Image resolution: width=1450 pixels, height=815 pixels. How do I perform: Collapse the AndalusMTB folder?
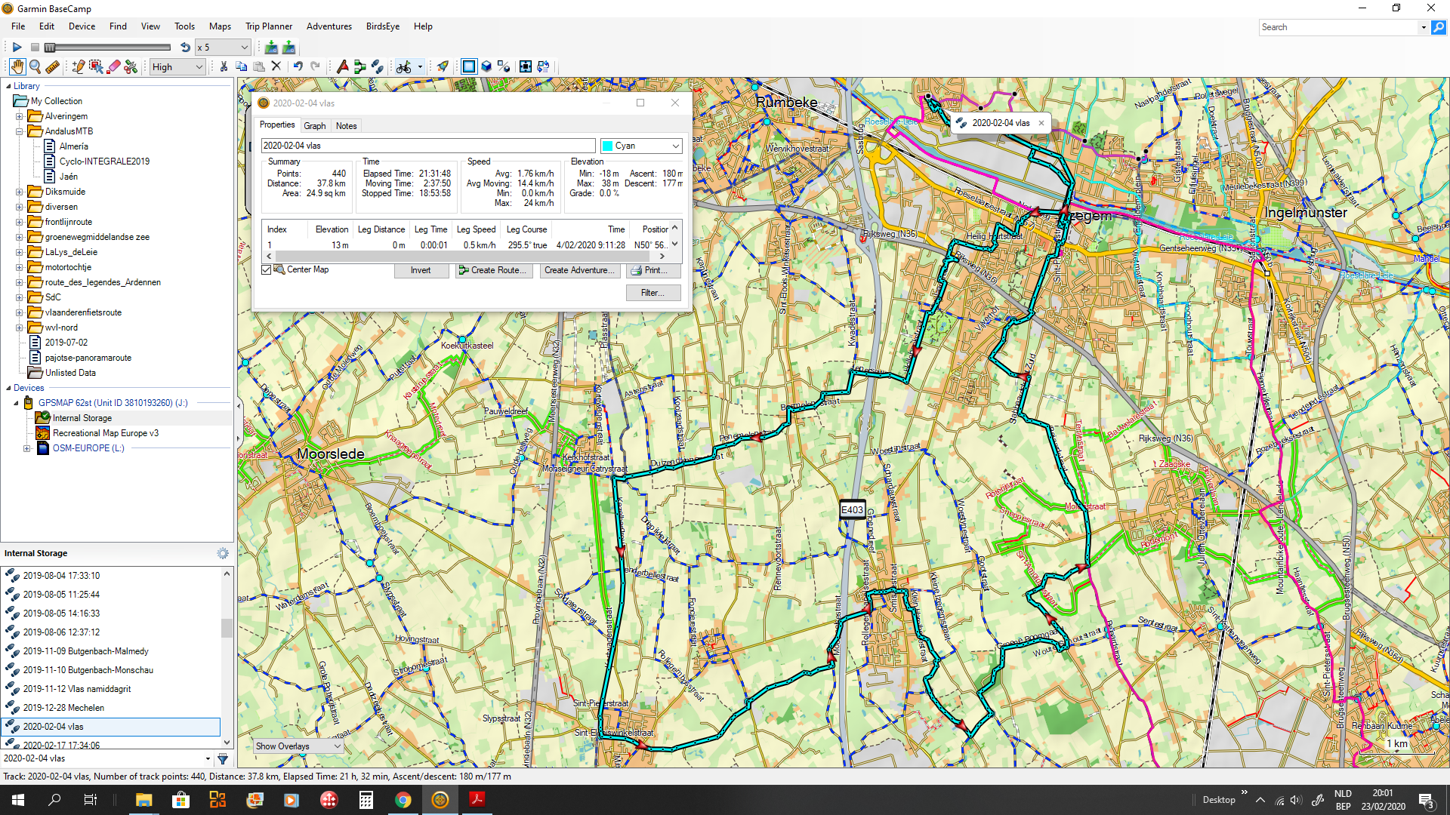coord(20,131)
